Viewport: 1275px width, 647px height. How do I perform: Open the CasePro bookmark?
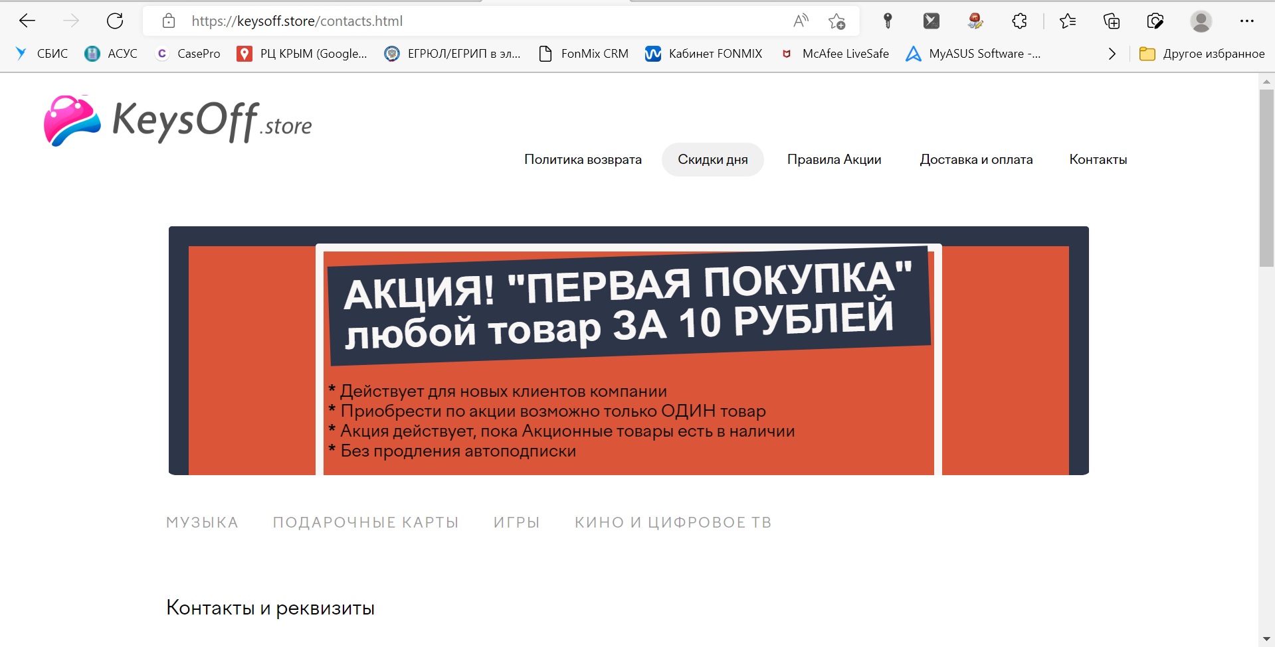coord(187,54)
